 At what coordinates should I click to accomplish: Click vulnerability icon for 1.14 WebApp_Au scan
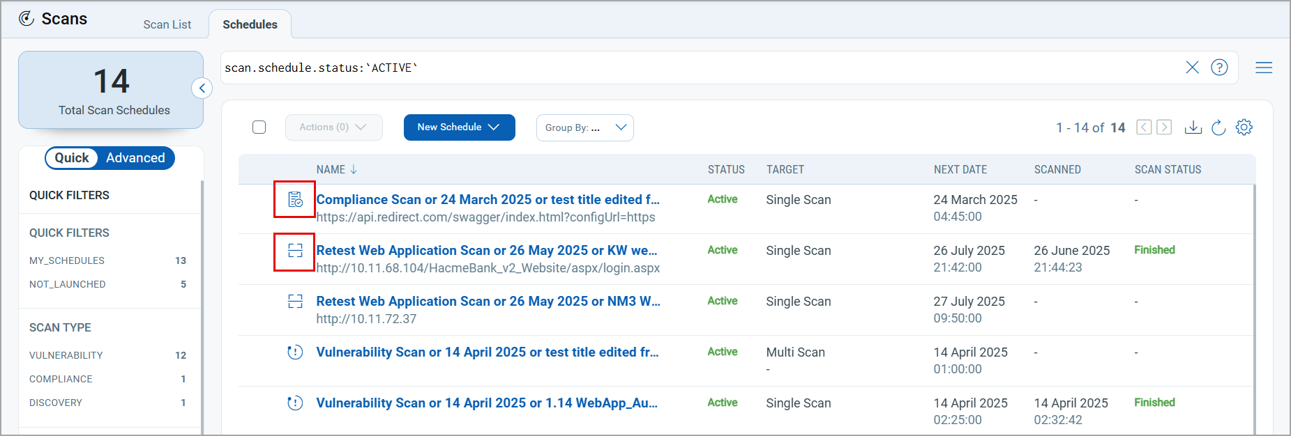coord(295,403)
